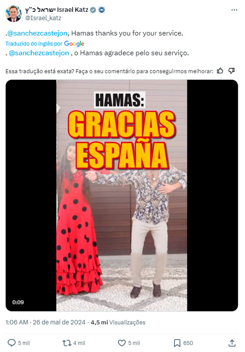Open @sanchezcastejon mention in translated text

[39, 53]
